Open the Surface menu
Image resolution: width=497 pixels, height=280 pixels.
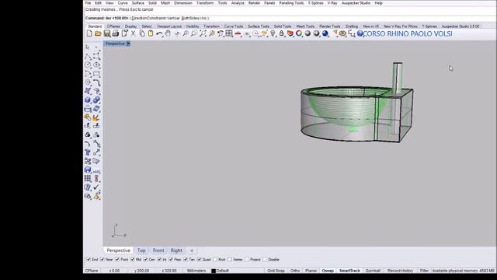pos(138,3)
